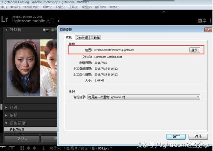Switch to the 文件处理 tab

82,38
